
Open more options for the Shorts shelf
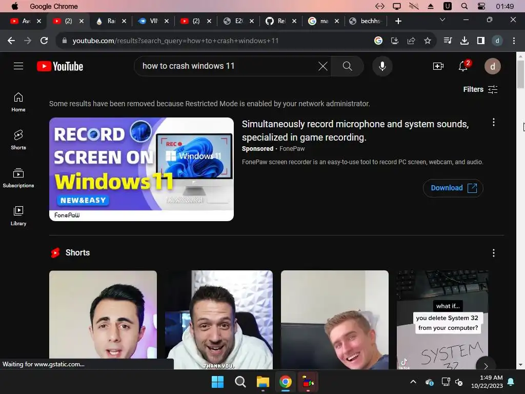[494, 253]
